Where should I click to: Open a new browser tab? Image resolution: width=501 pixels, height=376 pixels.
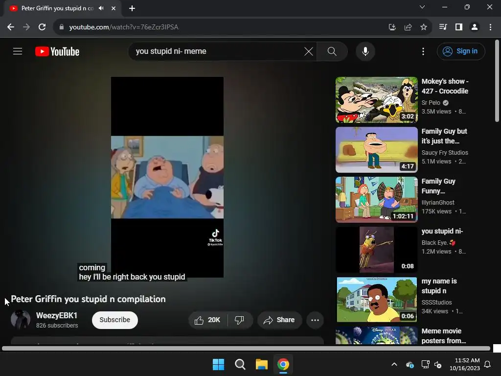pyautogui.click(x=132, y=8)
